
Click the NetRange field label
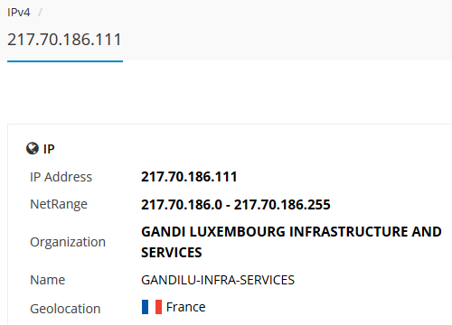pyautogui.click(x=59, y=205)
